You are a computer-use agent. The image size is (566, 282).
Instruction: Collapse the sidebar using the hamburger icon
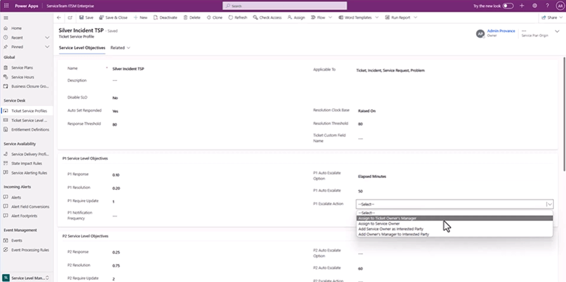pos(6,17)
